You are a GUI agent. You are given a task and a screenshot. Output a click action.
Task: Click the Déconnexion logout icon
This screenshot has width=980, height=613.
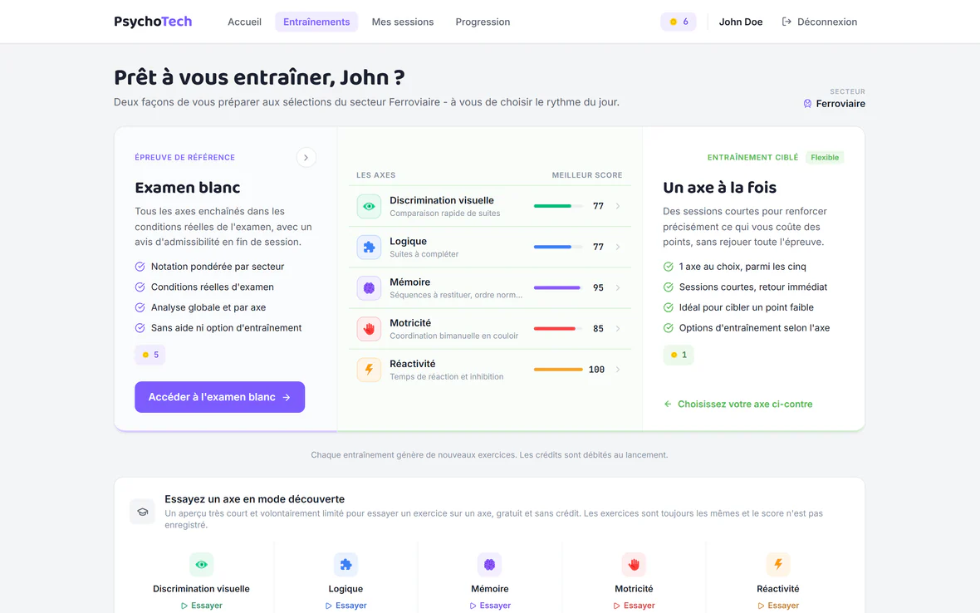[786, 22]
